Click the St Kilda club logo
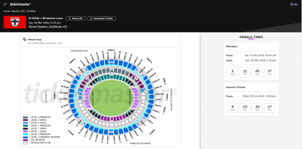Screen dimensions: 302x149 [15, 22]
